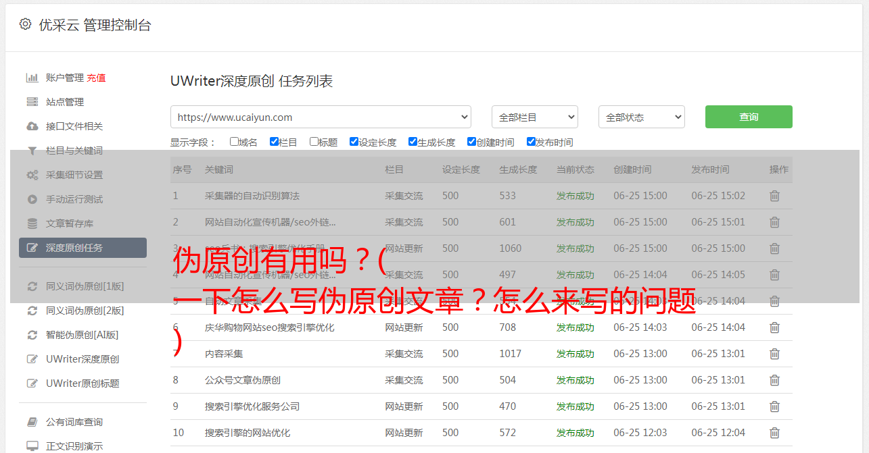Image resolution: width=869 pixels, height=453 pixels.
Task: Click the red 充值 link
Action: coord(96,78)
